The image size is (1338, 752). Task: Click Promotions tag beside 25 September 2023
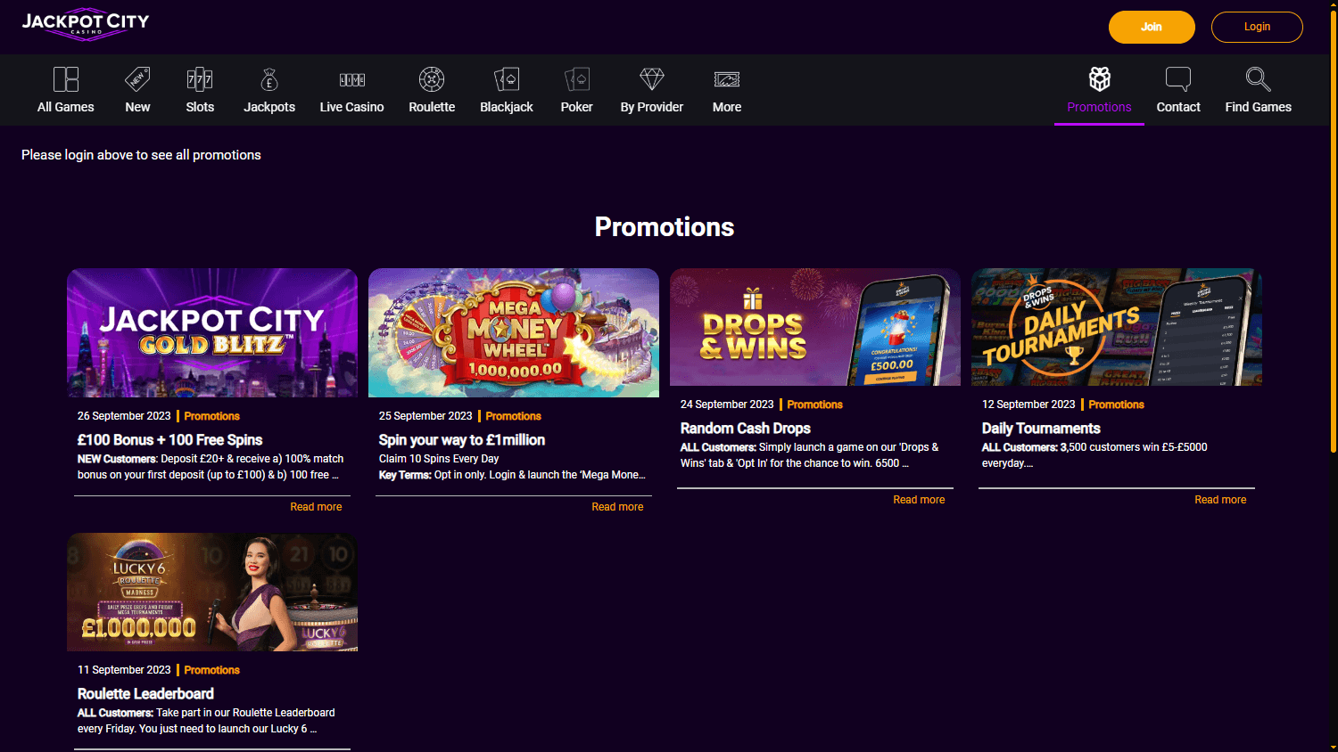[x=514, y=416]
